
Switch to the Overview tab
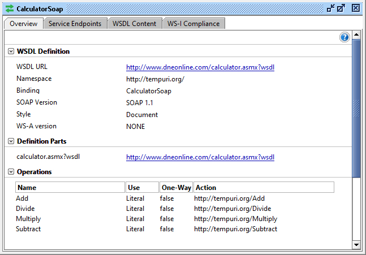[x=24, y=24]
